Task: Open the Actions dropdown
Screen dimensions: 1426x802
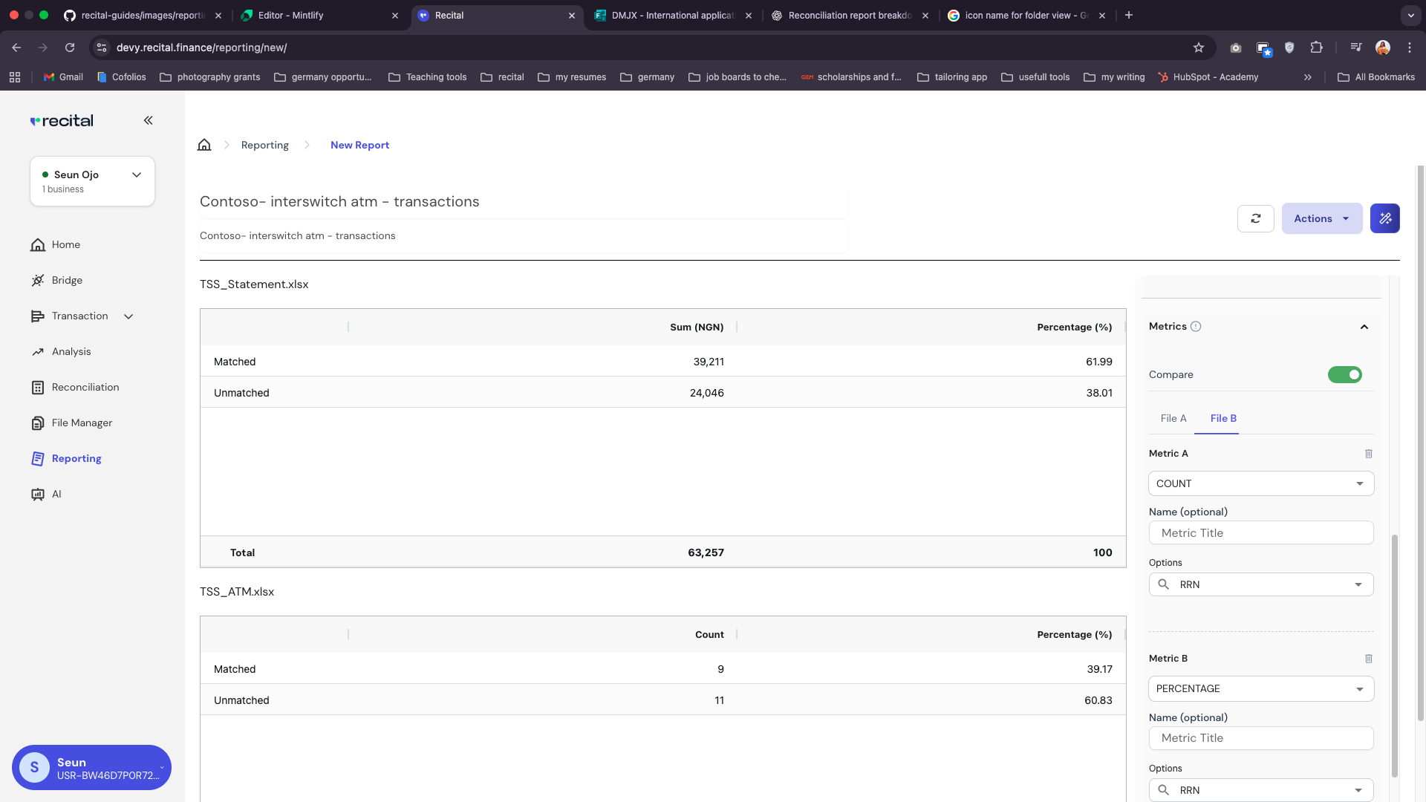Action: (1321, 218)
